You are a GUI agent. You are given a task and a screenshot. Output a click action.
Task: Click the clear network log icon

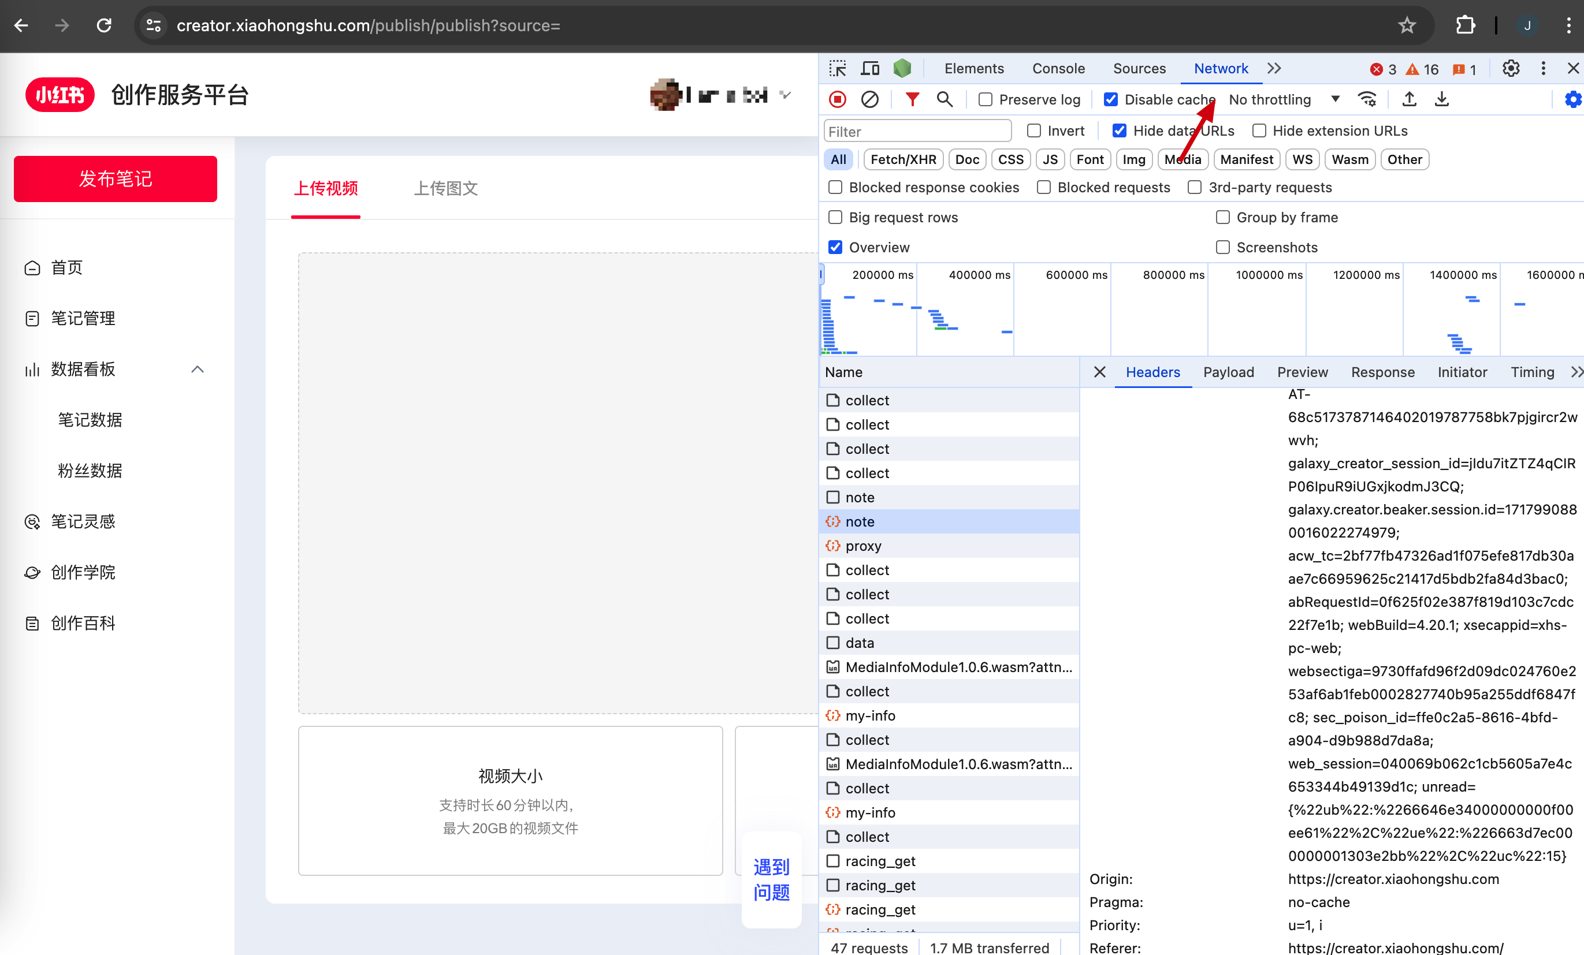point(869,99)
